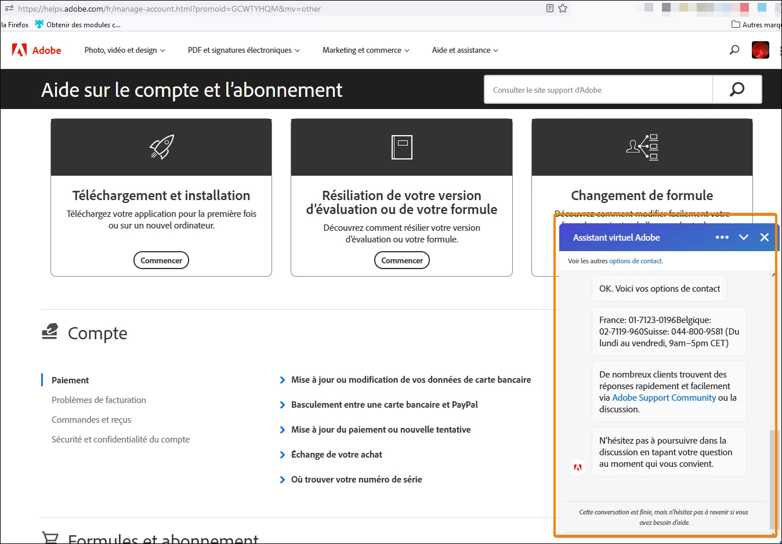
Task: Open Obtenir des modules bookmark
Action: pyautogui.click(x=78, y=24)
